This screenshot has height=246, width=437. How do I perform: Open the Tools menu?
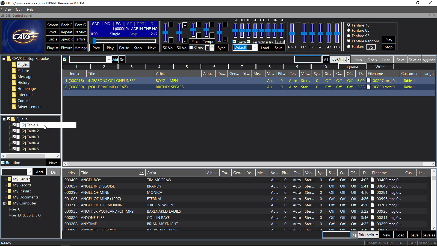(19, 10)
